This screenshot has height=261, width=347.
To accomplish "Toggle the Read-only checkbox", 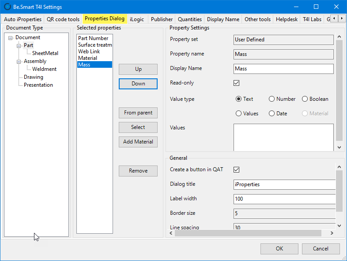I will click(x=237, y=83).
